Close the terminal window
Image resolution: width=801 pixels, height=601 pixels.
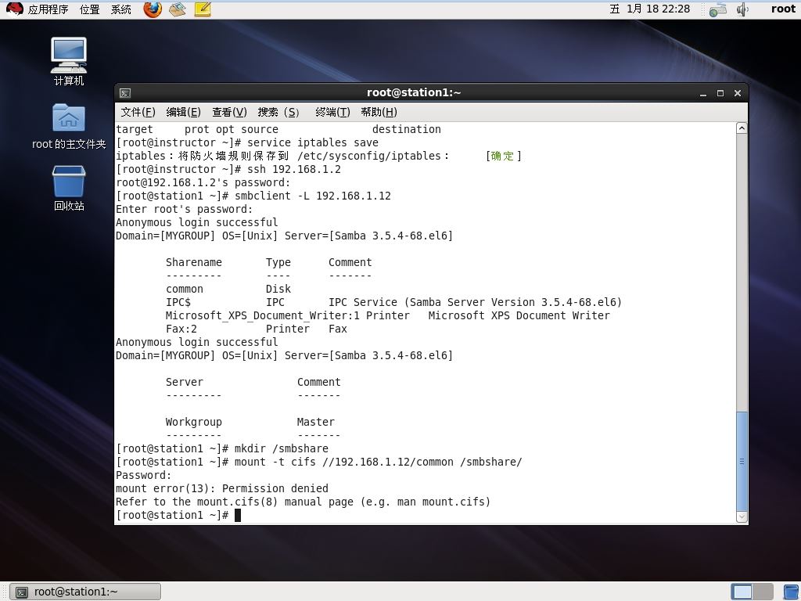pos(737,93)
